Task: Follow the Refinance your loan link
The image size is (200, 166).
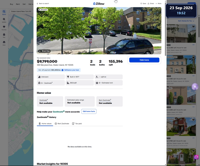Action: point(72,70)
